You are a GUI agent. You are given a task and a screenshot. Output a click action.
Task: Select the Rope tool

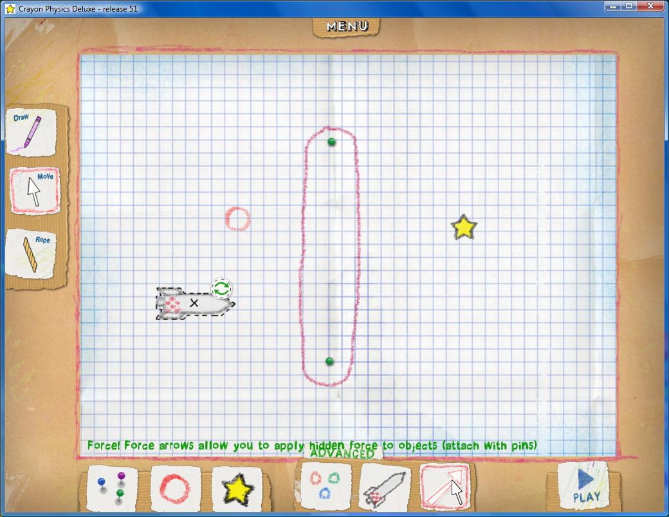click(x=31, y=254)
